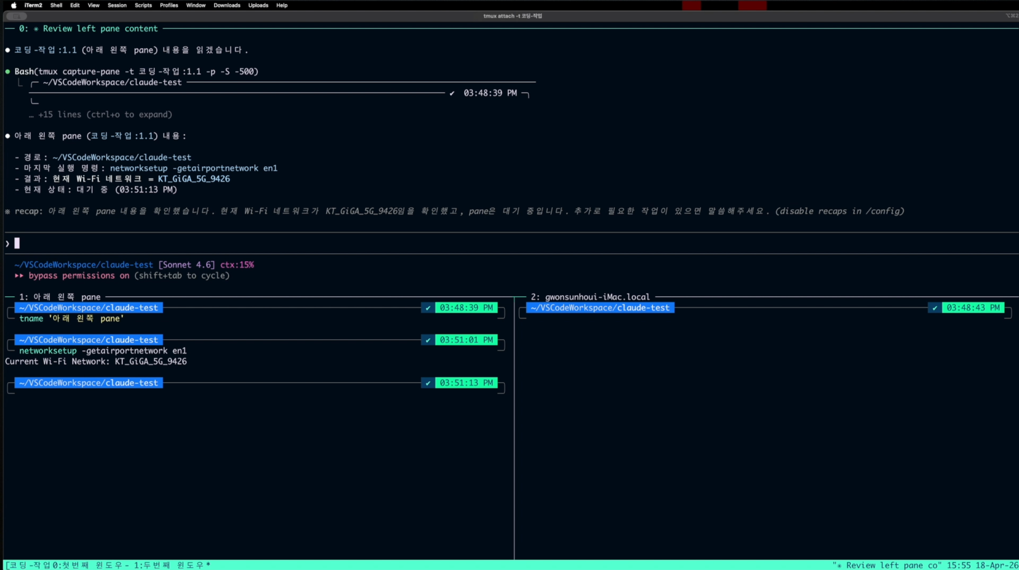The image size is (1019, 570).
Task: Click the '경로: ~/VSCodeWorkspace/claude-test' summary line
Action: tap(103, 157)
